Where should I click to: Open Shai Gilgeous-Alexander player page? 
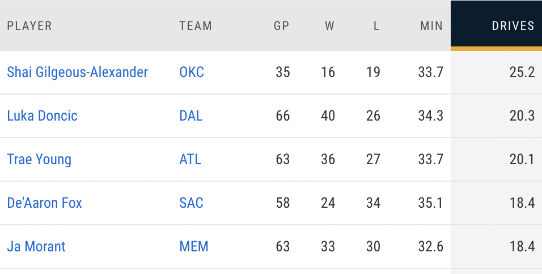pos(77,72)
